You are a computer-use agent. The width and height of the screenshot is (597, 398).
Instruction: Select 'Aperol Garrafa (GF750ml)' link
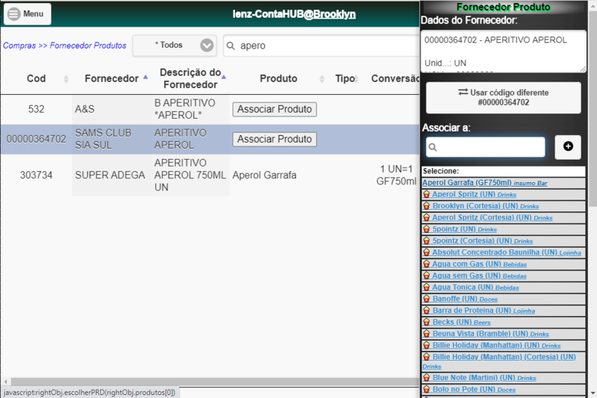(484, 183)
